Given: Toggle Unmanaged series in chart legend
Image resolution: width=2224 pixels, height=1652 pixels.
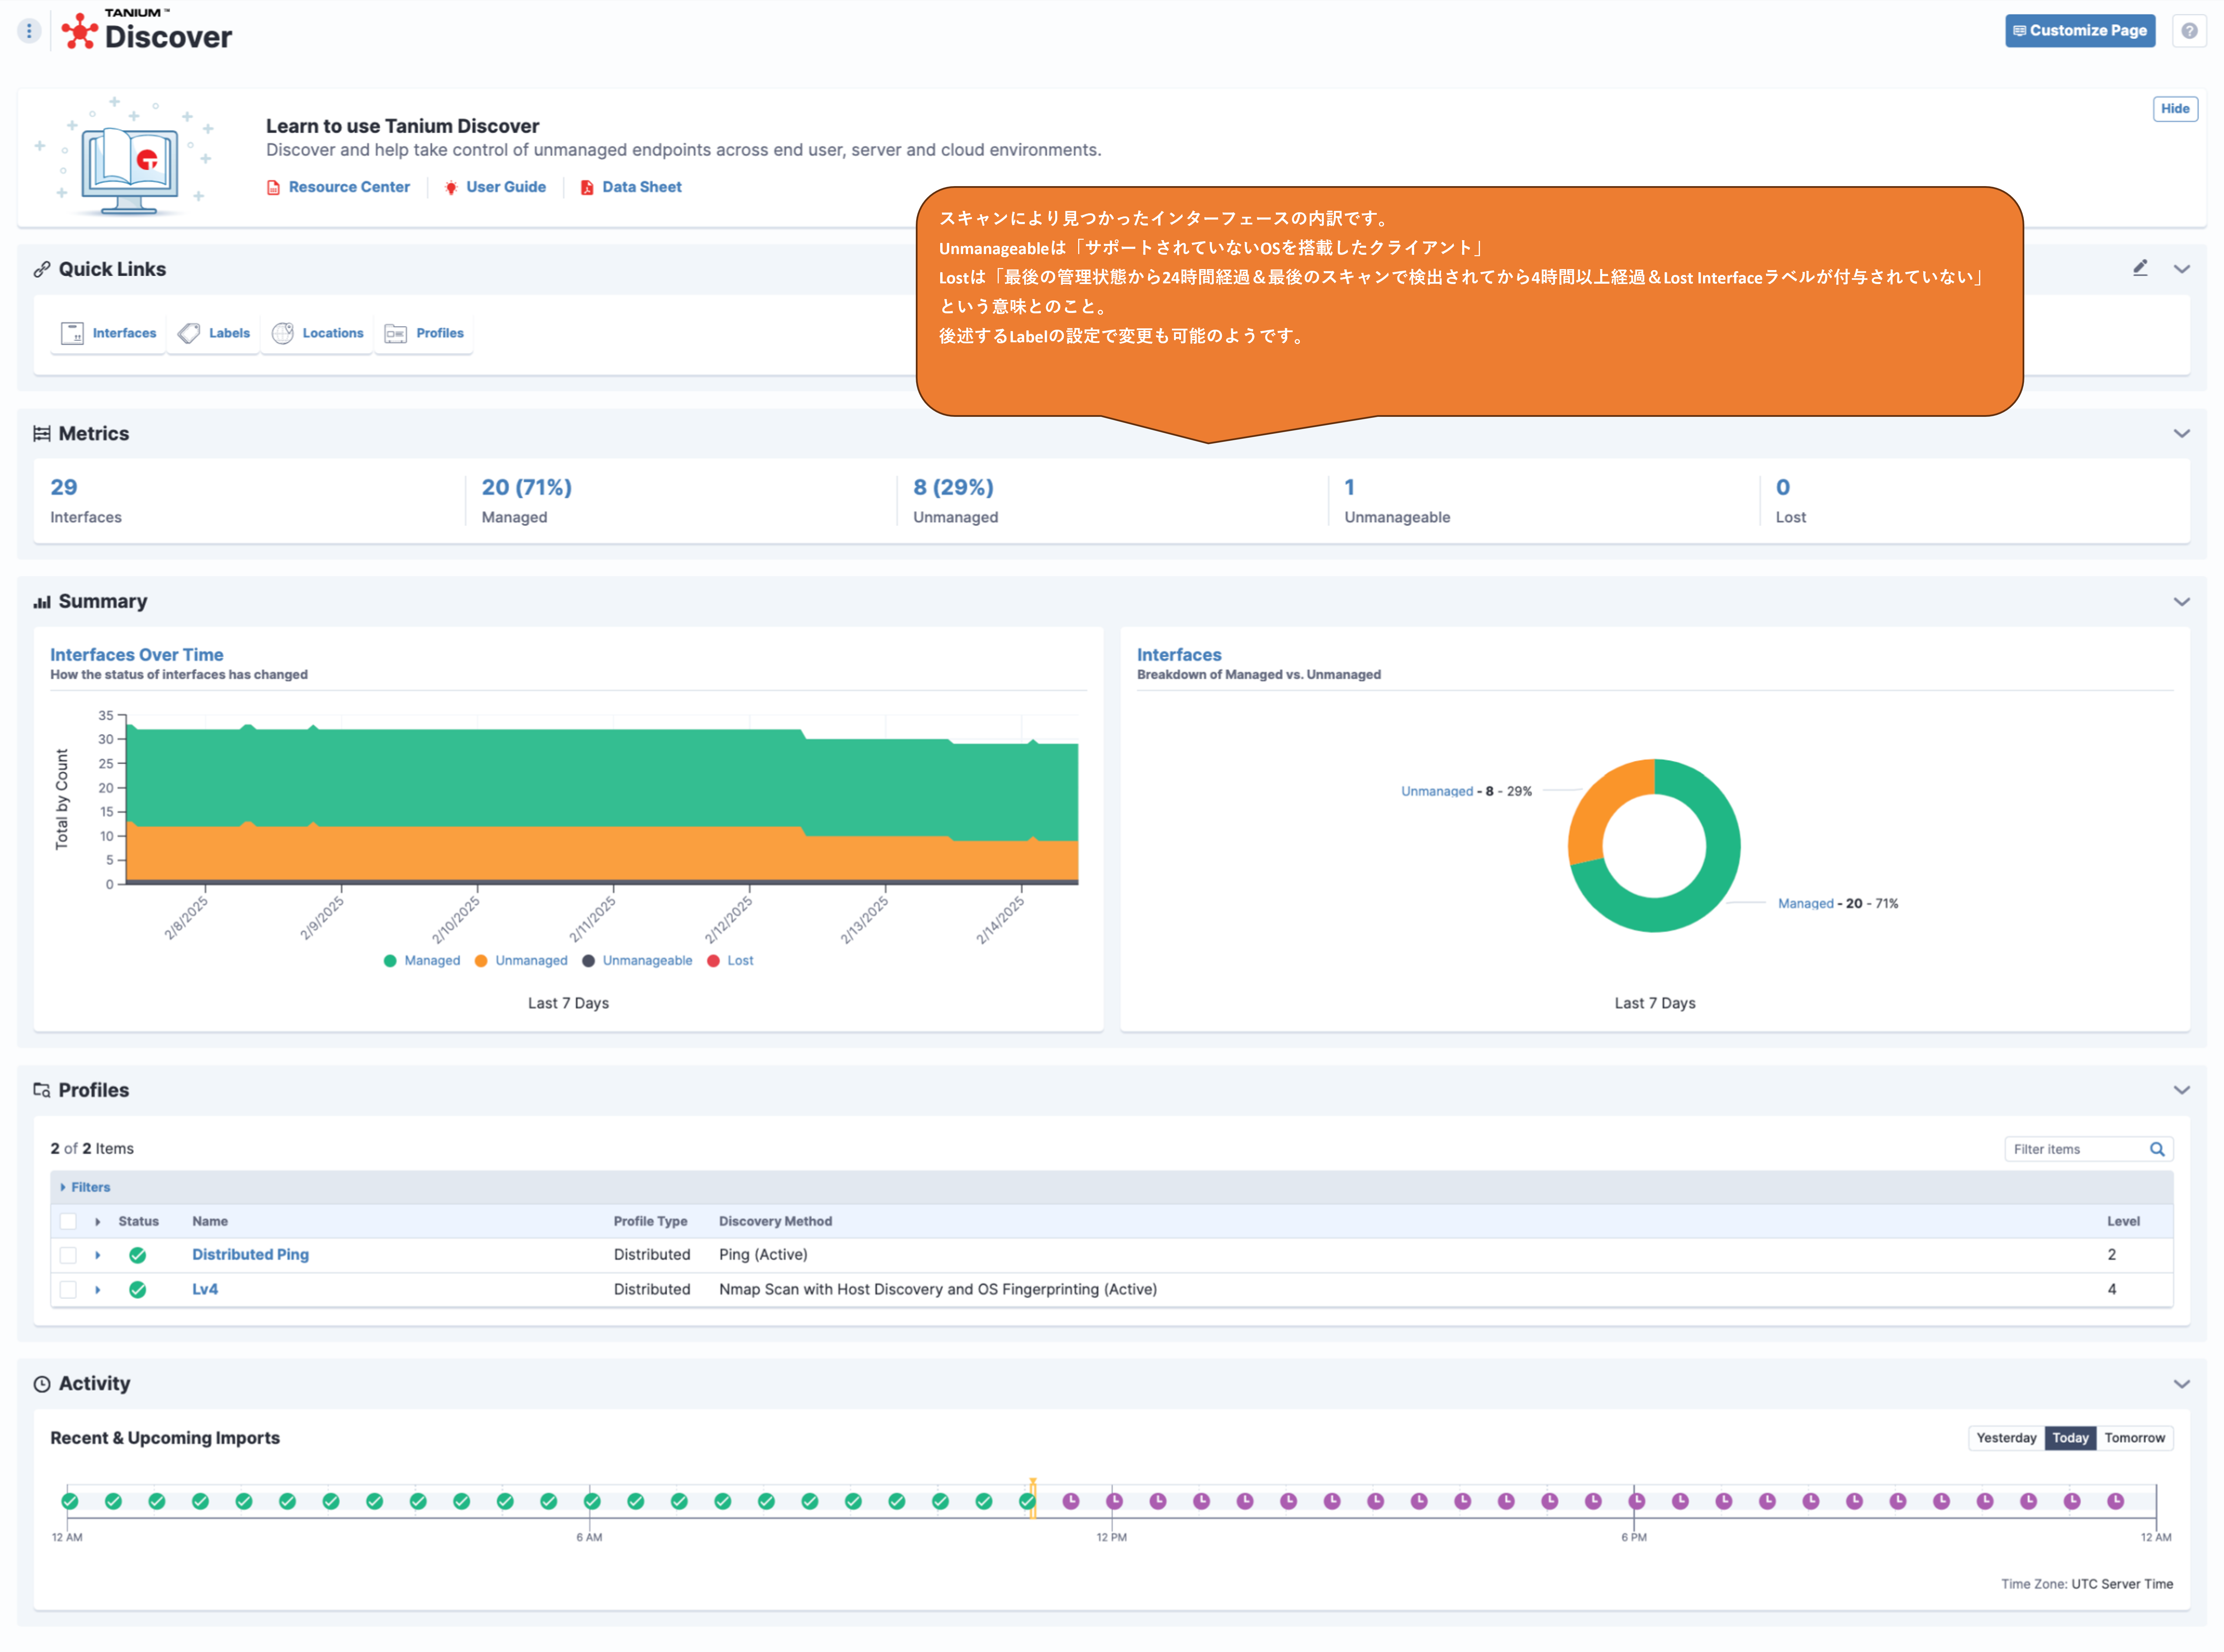Looking at the screenshot, I should click(521, 961).
